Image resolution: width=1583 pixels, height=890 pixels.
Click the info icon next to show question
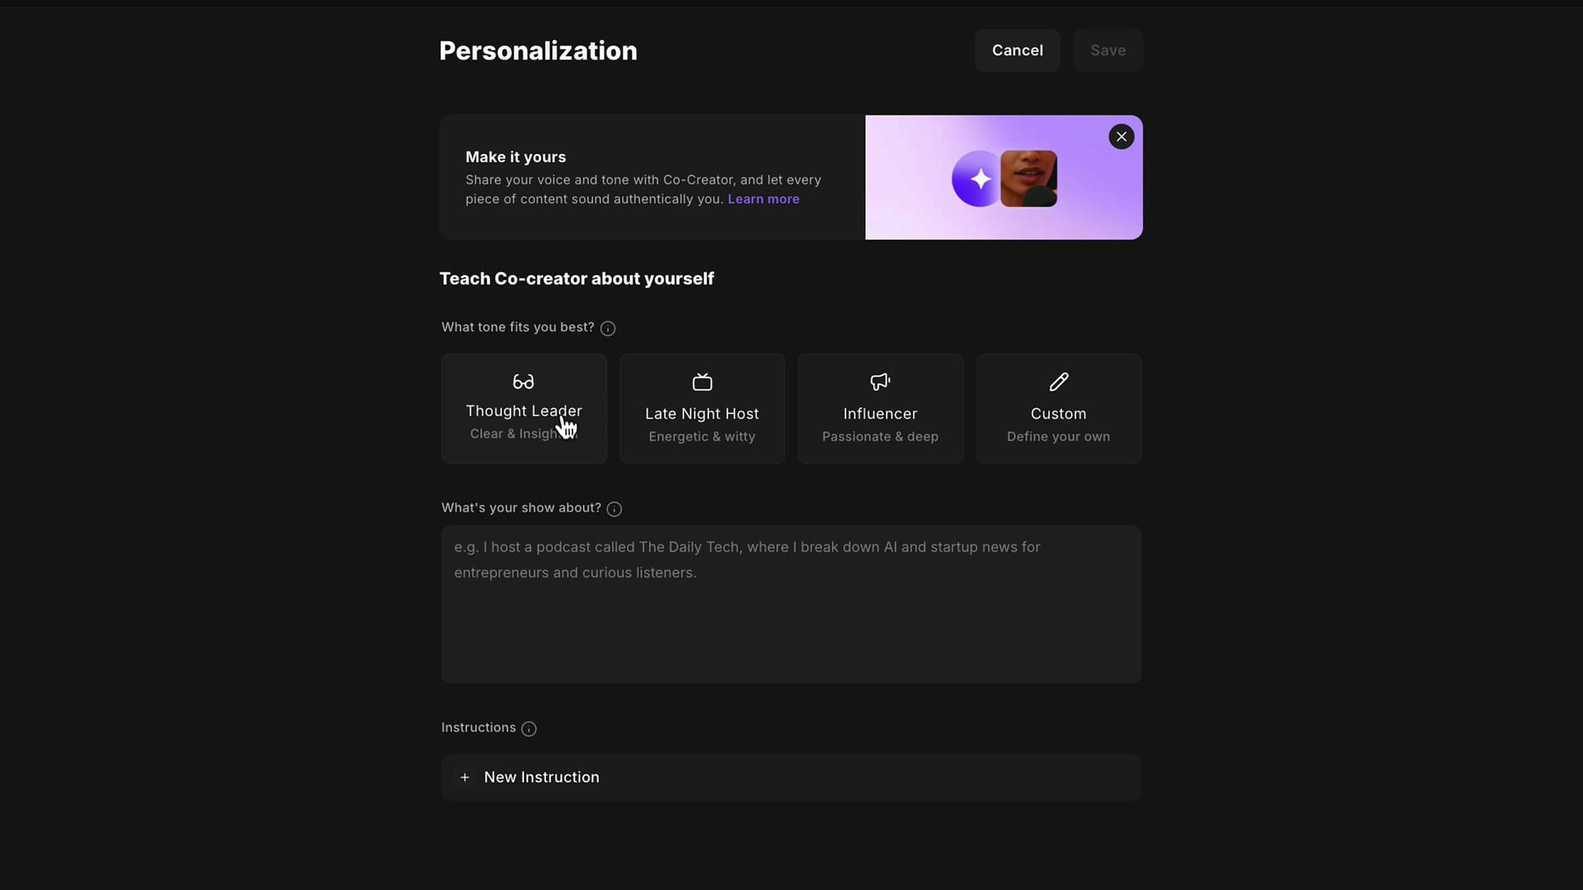613,509
